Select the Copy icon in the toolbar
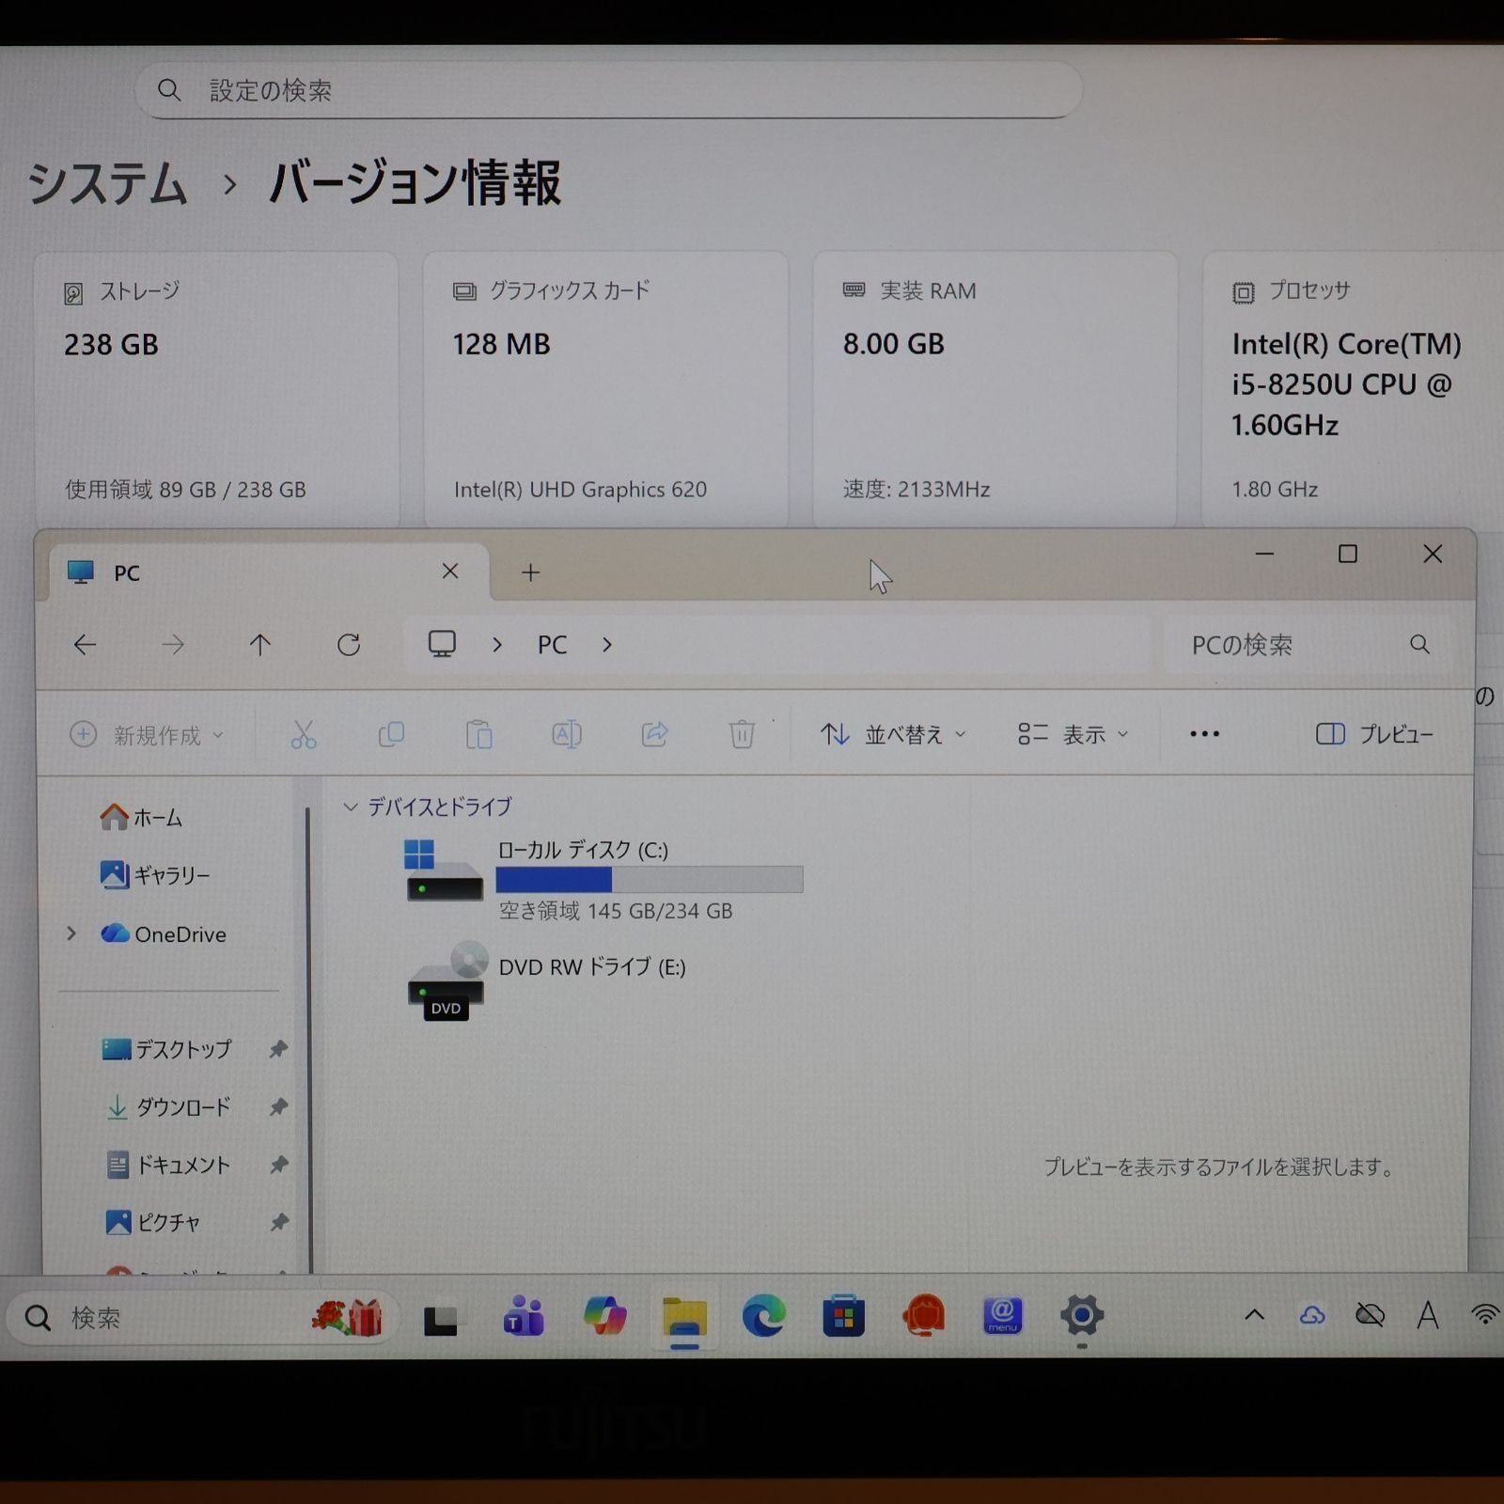Viewport: 1504px width, 1504px height. [391, 735]
